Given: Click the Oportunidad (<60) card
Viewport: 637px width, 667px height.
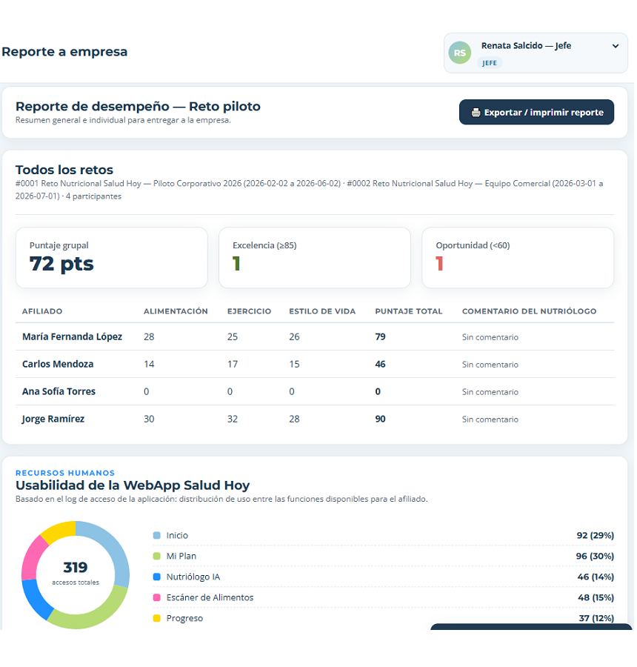Looking at the screenshot, I should pos(518,258).
